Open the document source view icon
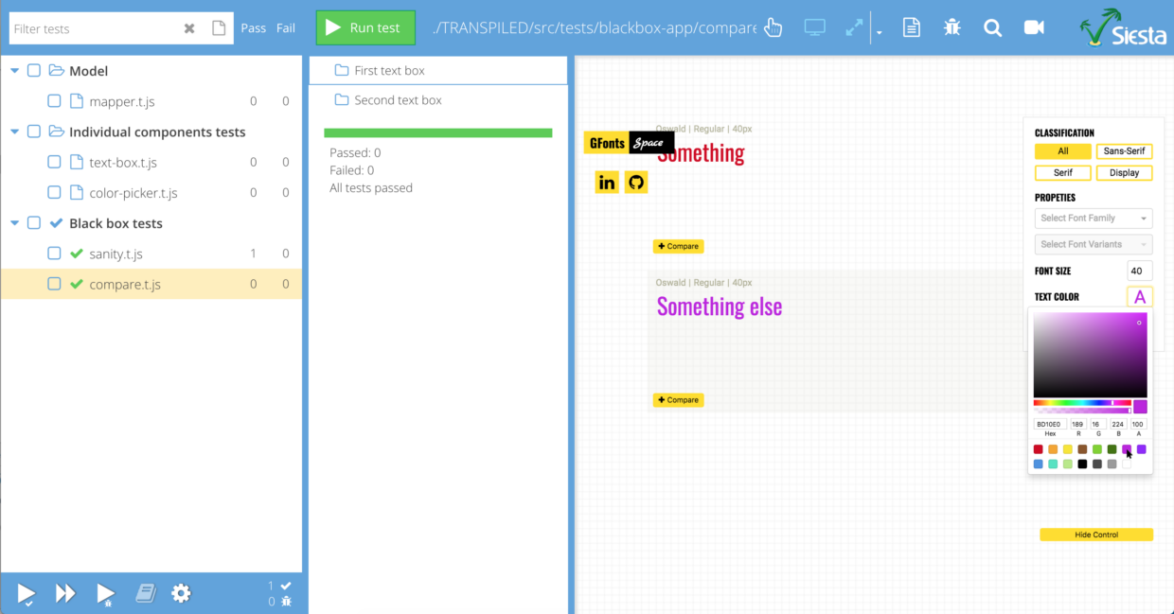The image size is (1174, 614). pyautogui.click(x=911, y=28)
